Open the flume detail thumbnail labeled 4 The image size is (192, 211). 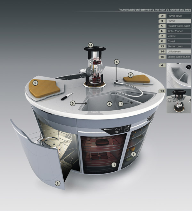coord(179,75)
